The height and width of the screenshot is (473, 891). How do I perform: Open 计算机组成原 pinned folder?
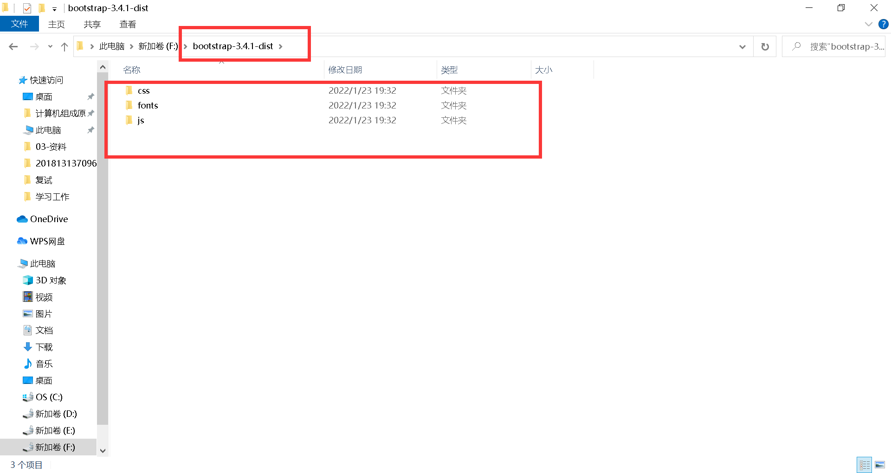(x=60, y=113)
